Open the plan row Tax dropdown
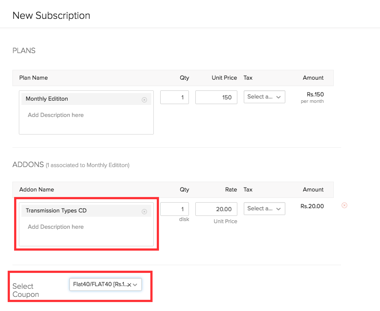 264,97
